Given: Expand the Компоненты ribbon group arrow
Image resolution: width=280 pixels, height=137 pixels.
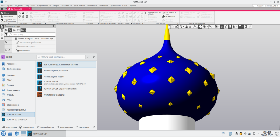Looking at the screenshot, I should 45,23.
